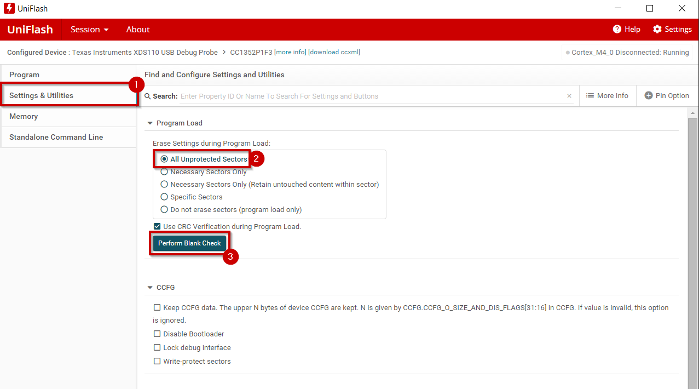Image resolution: width=699 pixels, height=389 pixels.
Task: Enable Disable Bootloader checkbox
Action: 157,334
